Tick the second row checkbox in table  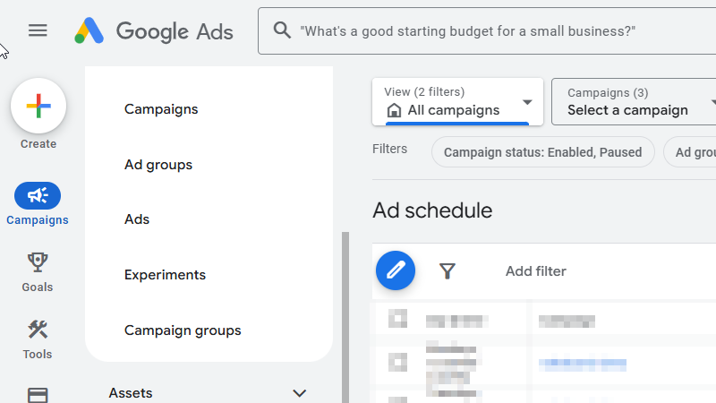coord(398,362)
